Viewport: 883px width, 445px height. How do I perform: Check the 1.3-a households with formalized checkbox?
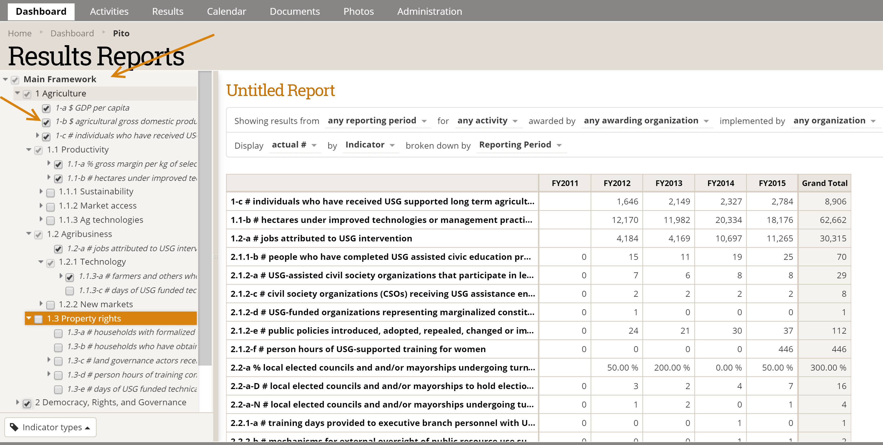58,333
